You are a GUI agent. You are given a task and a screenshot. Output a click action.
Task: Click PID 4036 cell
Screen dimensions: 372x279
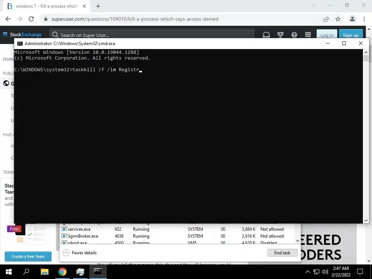(119, 236)
